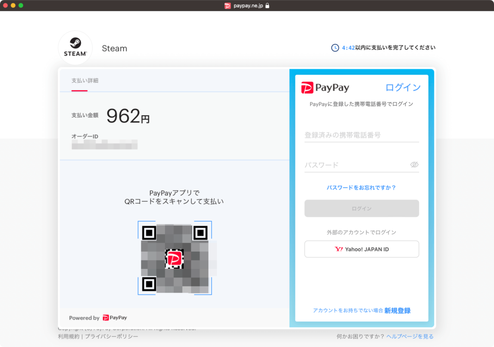Click the 外部のアカウントでログイン label

pyautogui.click(x=361, y=232)
